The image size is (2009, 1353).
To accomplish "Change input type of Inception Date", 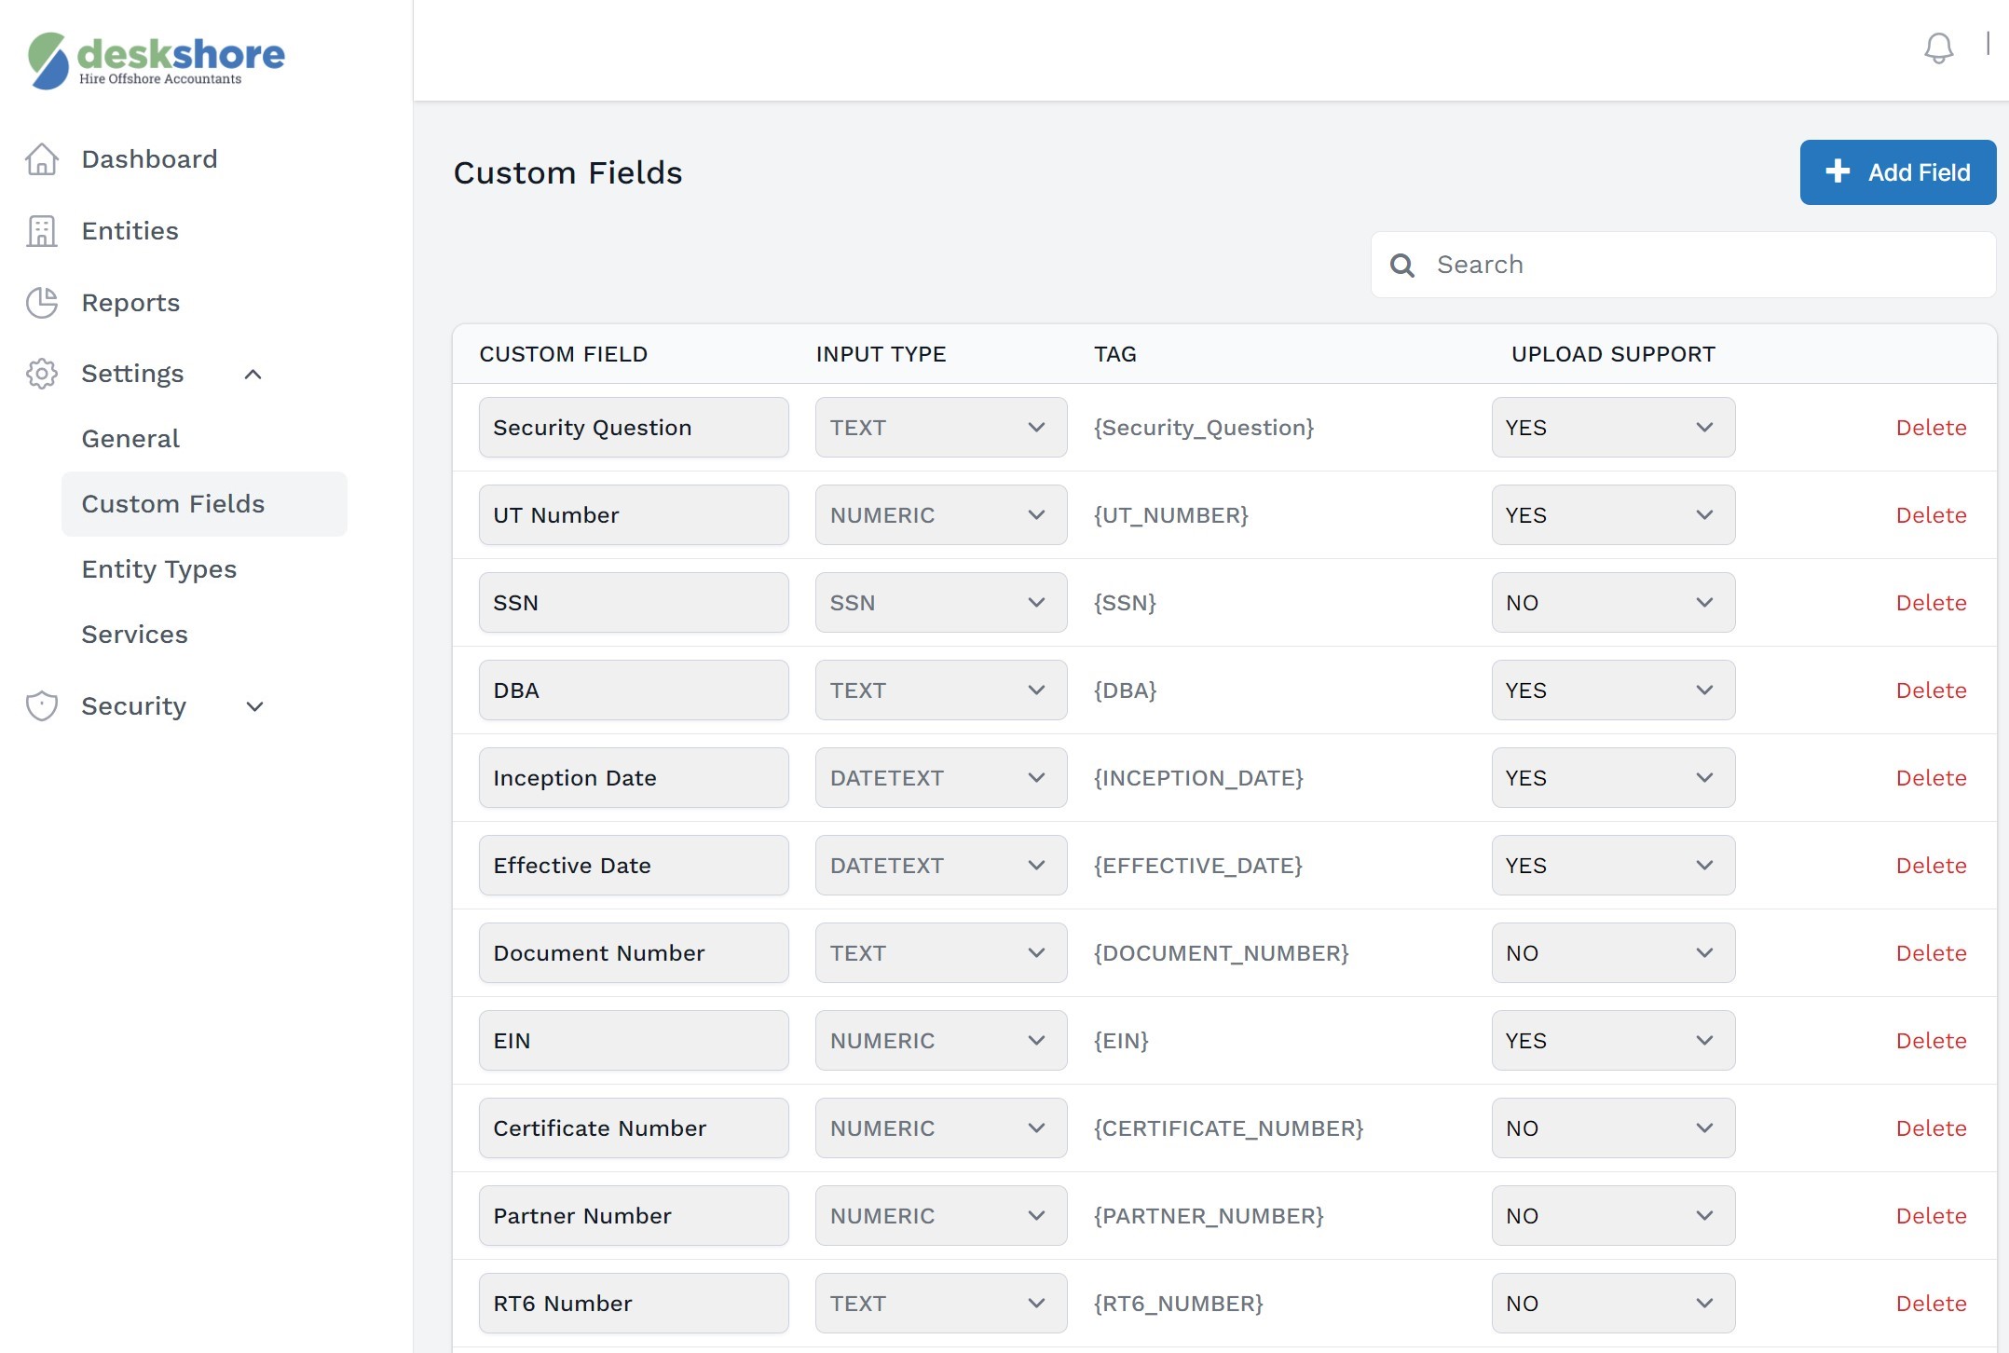I will [941, 778].
